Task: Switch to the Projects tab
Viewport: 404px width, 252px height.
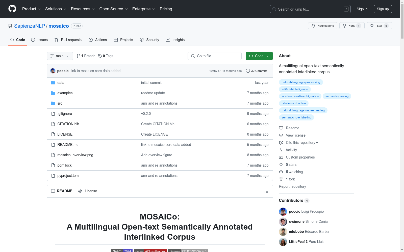Action: [x=123, y=40]
